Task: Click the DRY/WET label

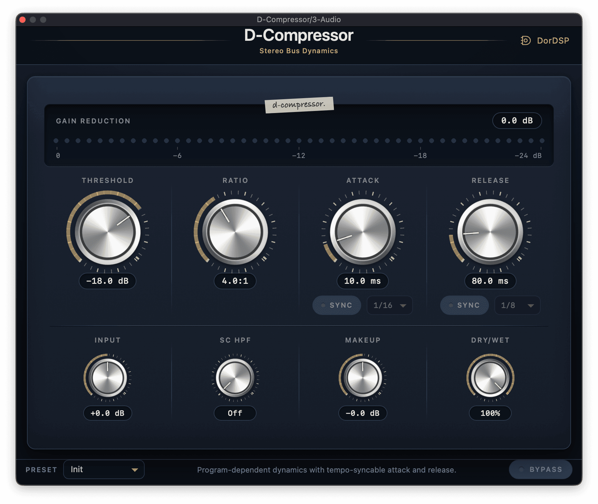Action: click(x=490, y=340)
